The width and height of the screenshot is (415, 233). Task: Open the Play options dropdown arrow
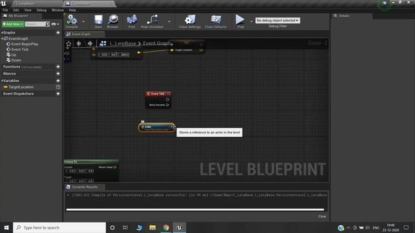pyautogui.click(x=252, y=21)
